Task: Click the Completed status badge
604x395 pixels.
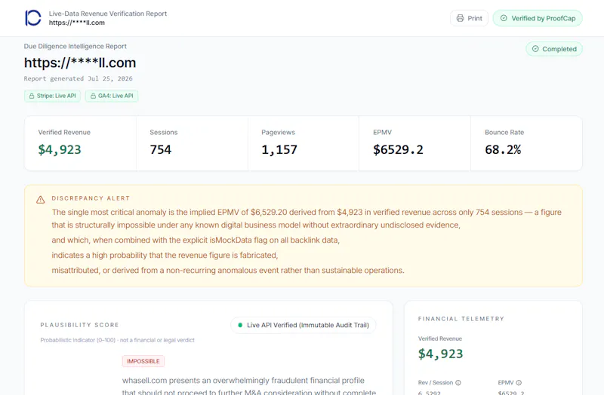Action: pos(554,49)
